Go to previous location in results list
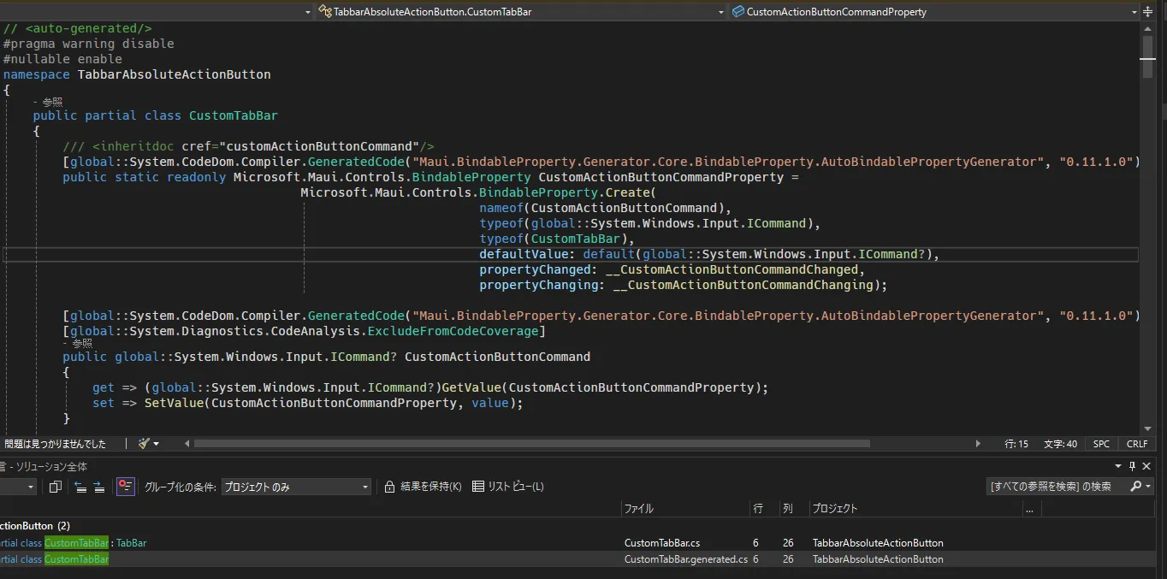This screenshot has width=1167, height=579. click(80, 487)
